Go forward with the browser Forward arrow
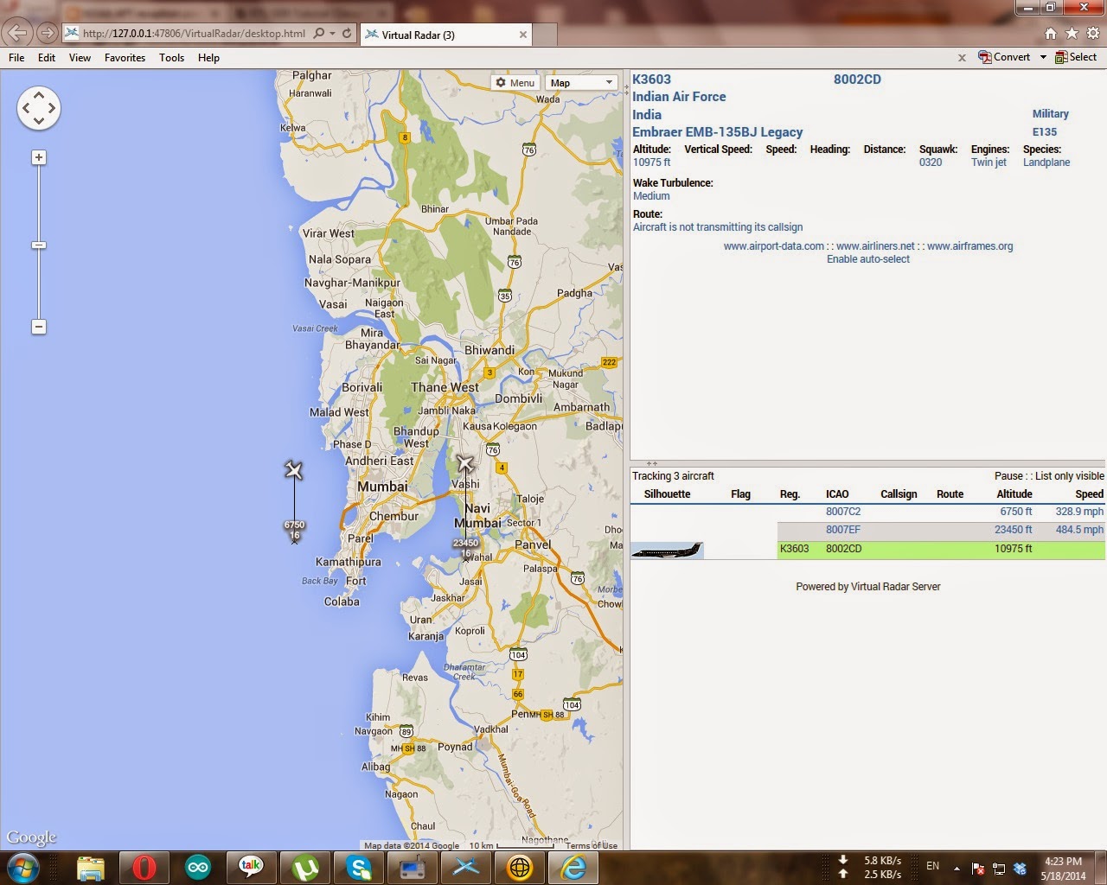This screenshot has width=1107, height=885. [47, 34]
